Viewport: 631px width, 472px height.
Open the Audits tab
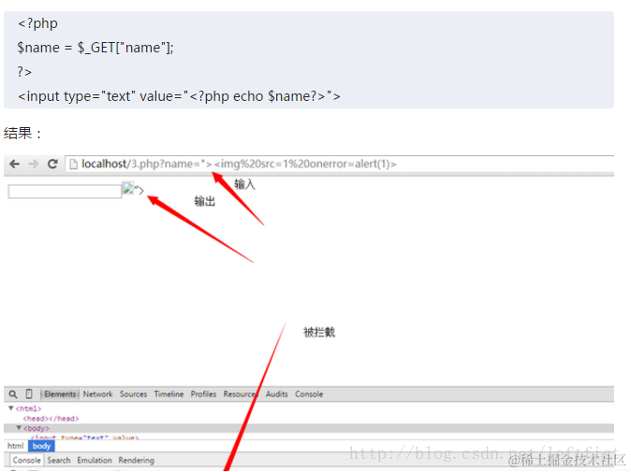click(276, 394)
